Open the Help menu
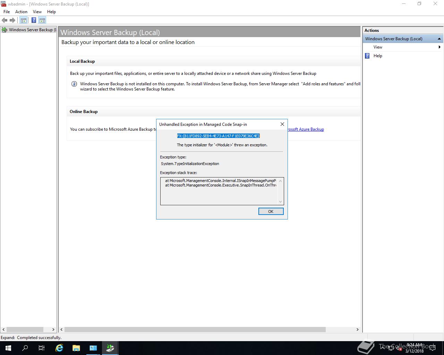This screenshot has height=355, width=444. (51, 12)
